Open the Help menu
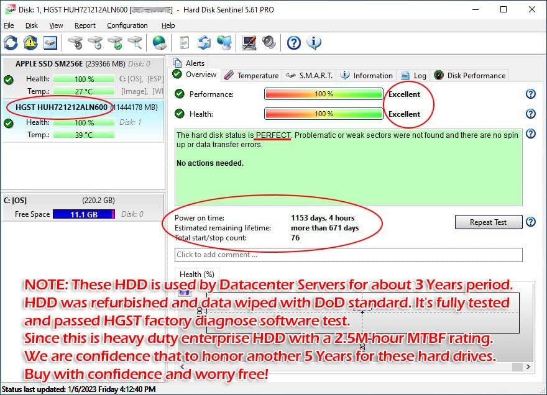This screenshot has width=547, height=395. point(168,25)
